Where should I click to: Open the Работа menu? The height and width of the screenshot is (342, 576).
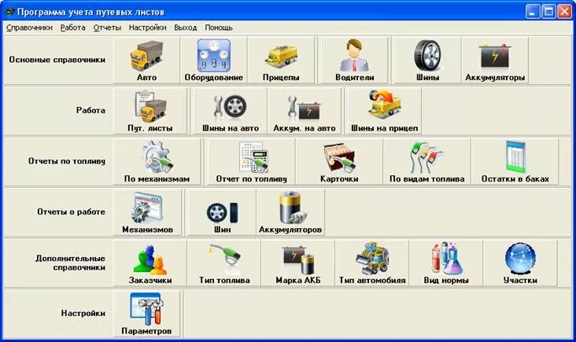pyautogui.click(x=72, y=28)
